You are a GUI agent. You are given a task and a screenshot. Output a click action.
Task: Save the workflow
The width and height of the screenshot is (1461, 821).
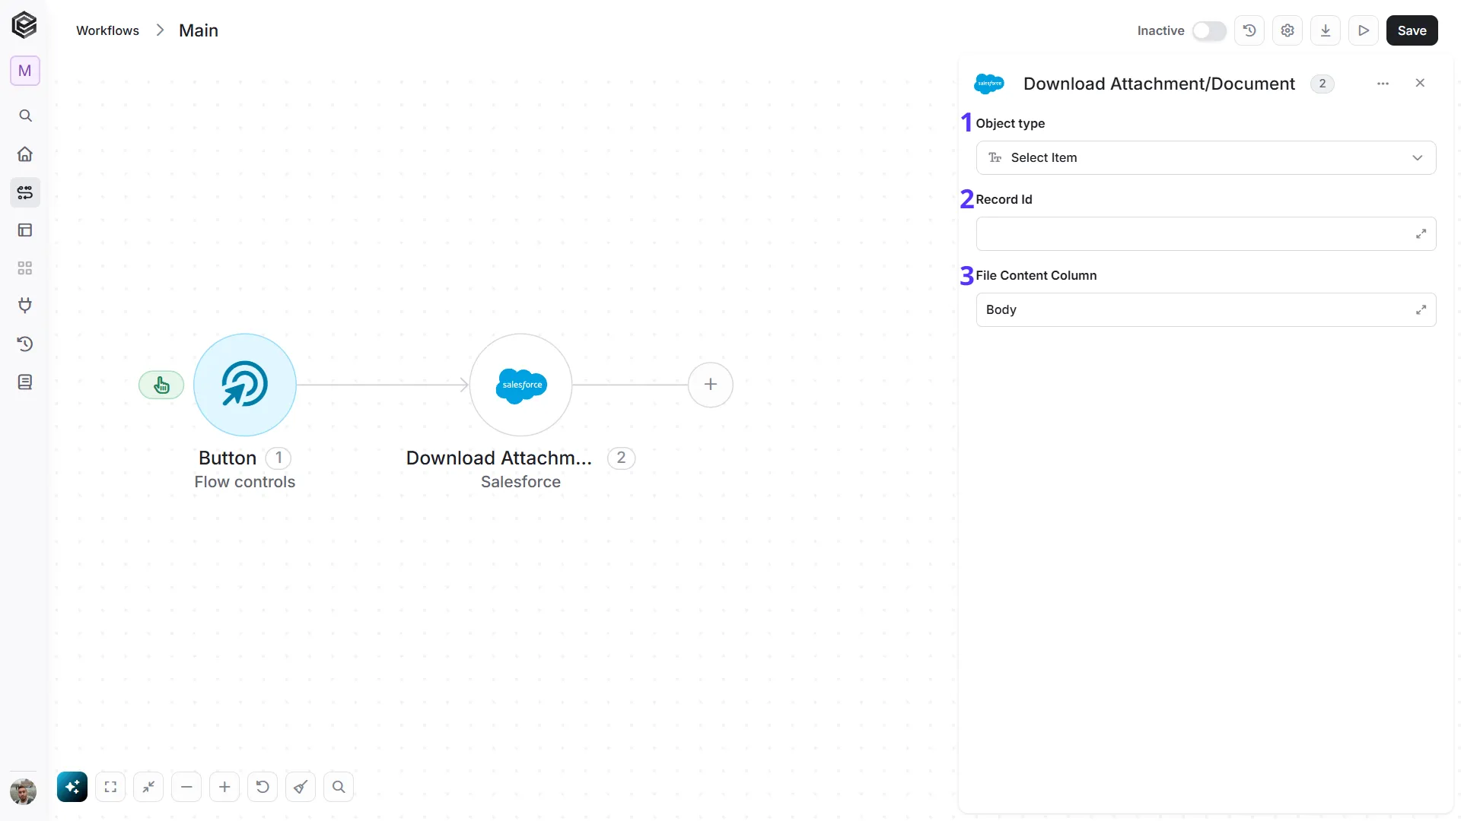point(1412,30)
